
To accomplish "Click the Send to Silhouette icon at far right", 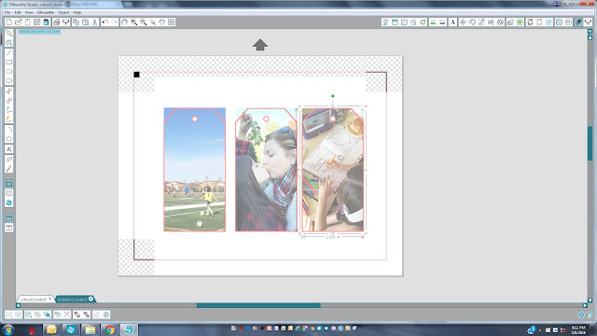I will pyautogui.click(x=589, y=22).
